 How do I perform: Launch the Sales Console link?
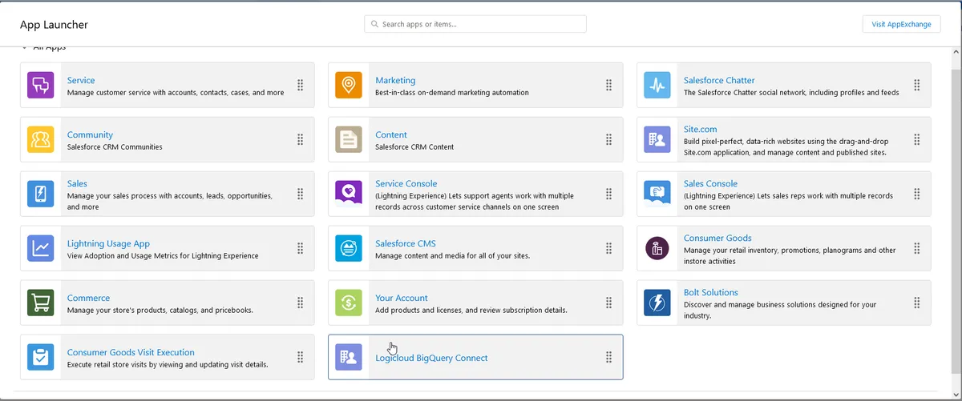tap(710, 183)
